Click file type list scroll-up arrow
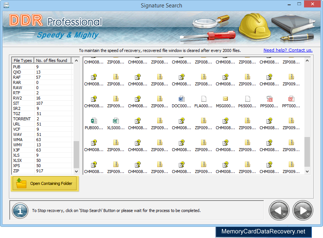Screen dimensions: 323x238 pos(77,61)
